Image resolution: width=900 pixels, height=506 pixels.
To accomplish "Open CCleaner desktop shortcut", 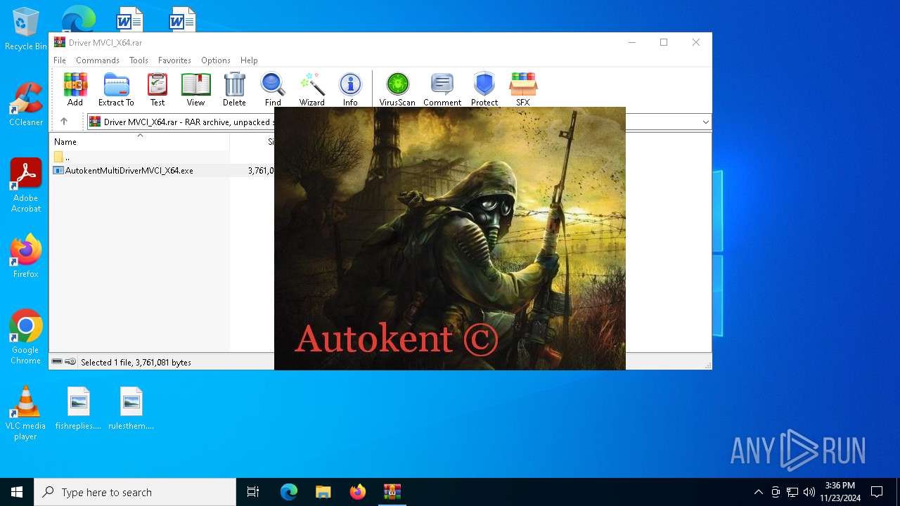I will coord(26,104).
